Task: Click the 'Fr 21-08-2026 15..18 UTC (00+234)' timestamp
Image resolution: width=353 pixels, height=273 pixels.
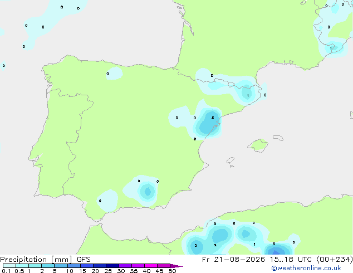Action: pos(277,260)
